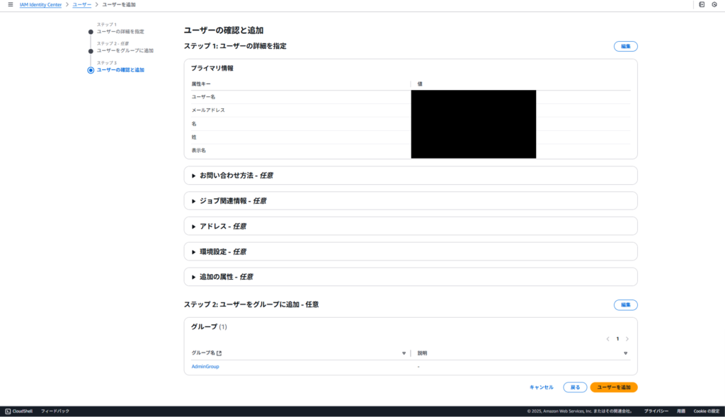Expand アドレス section
This screenshot has width=725, height=417.
tap(411, 227)
